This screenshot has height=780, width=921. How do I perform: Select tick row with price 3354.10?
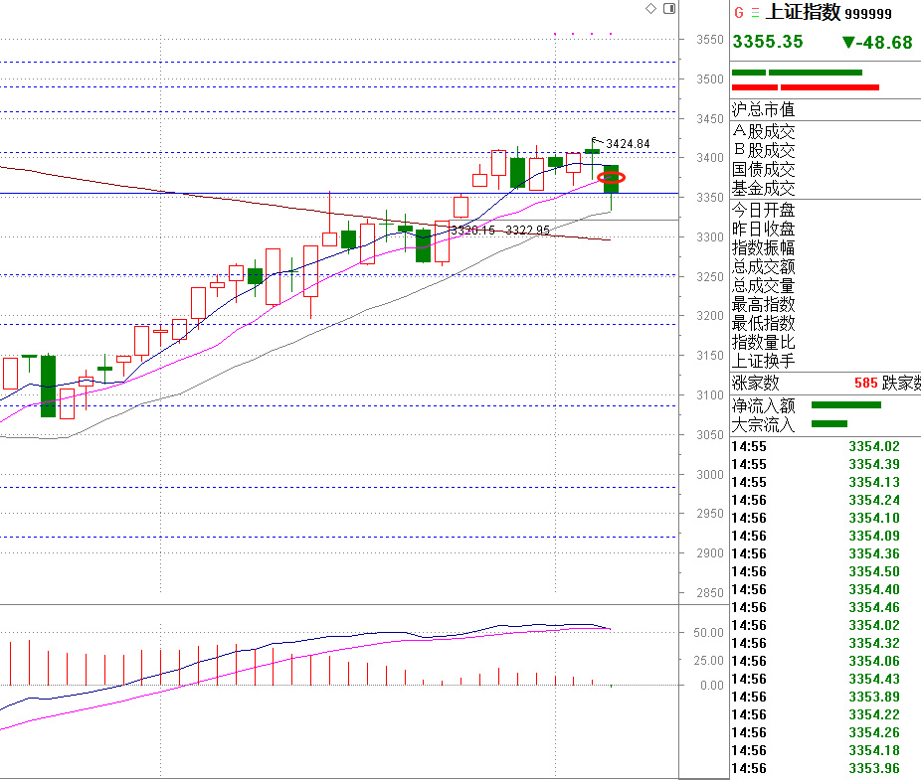click(826, 518)
